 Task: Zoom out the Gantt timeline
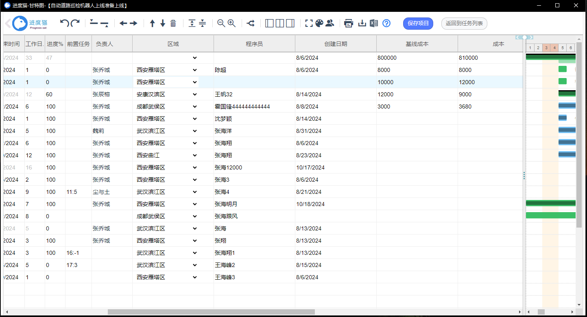click(221, 24)
